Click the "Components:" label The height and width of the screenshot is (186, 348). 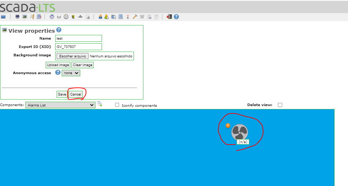click(x=12, y=105)
